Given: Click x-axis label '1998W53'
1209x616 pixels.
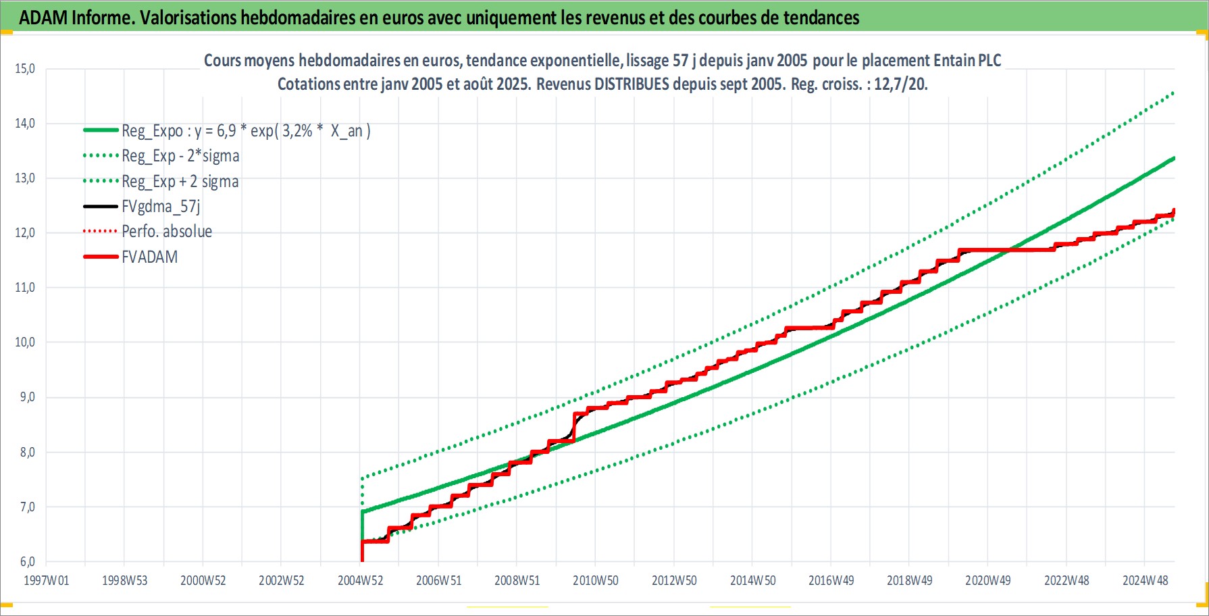Looking at the screenshot, I should point(124,580).
